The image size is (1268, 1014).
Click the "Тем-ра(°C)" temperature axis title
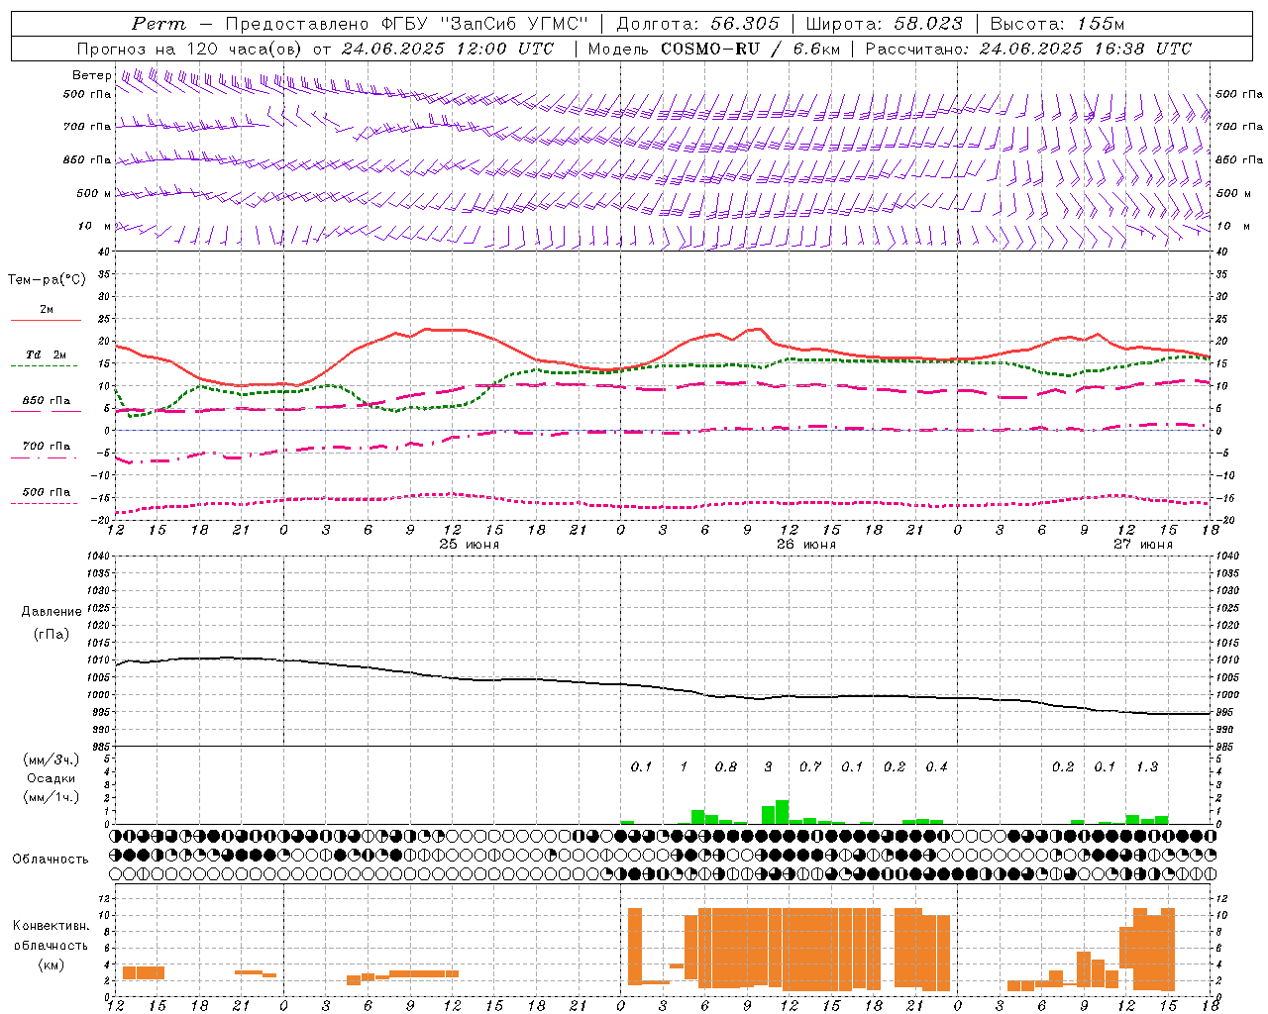click(48, 280)
